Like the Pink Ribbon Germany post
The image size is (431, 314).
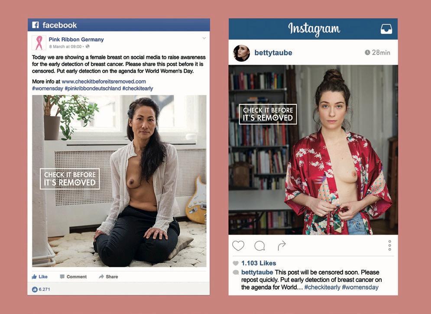click(x=40, y=277)
